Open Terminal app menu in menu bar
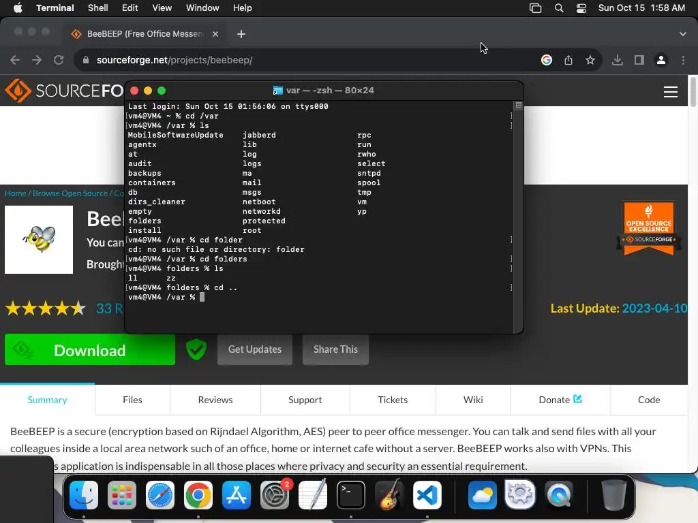The image size is (698, 523). pos(55,8)
